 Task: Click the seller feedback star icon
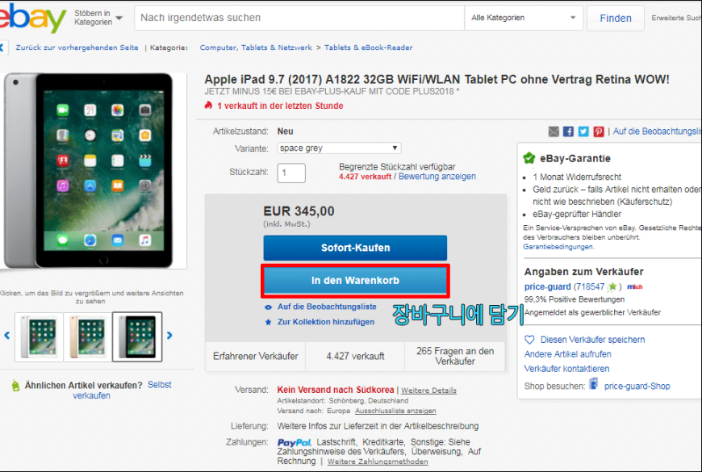point(612,286)
